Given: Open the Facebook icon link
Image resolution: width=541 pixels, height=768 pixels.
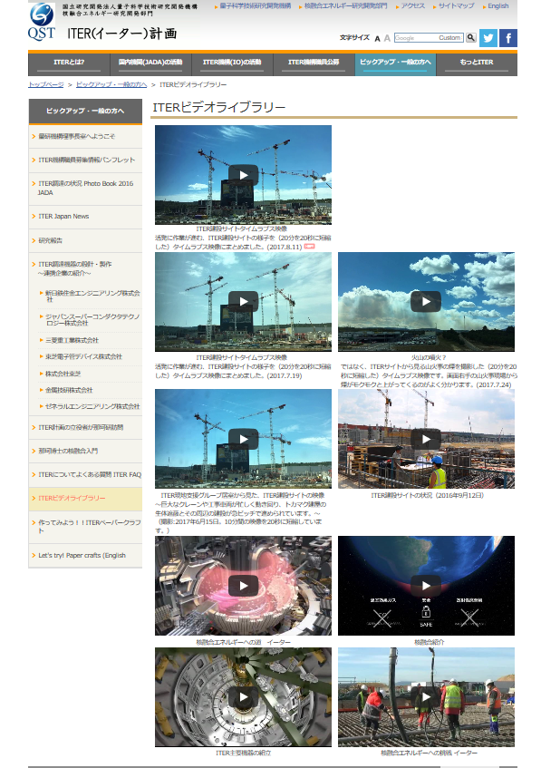Looking at the screenshot, I should click(508, 38).
